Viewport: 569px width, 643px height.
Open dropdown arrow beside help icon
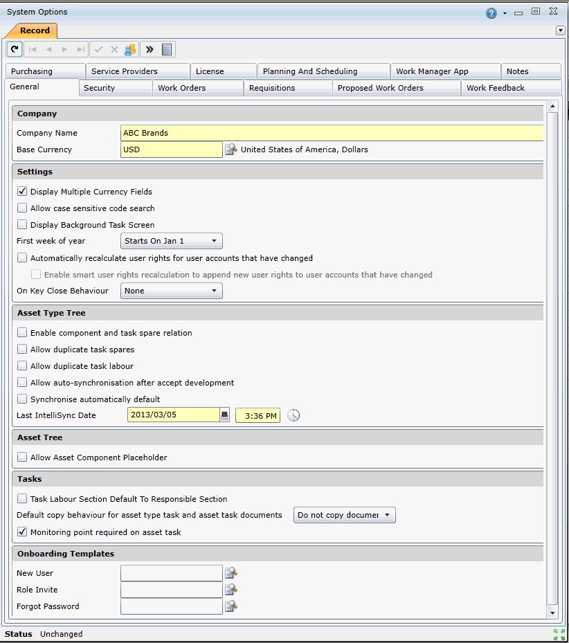point(505,14)
